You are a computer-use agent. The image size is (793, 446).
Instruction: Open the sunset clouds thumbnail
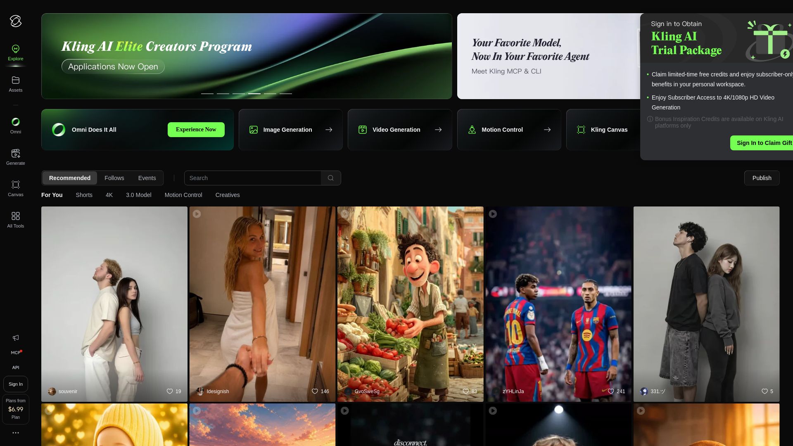tap(262, 425)
